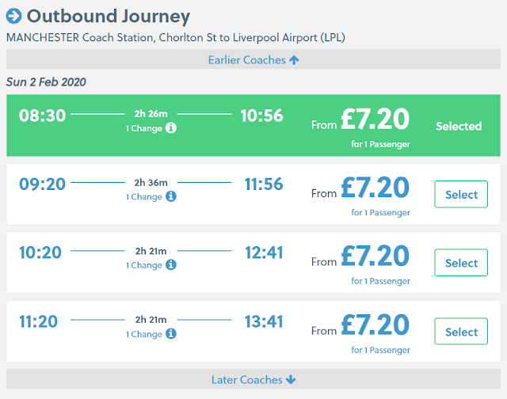Click the 12:41 arrival time
Image resolution: width=507 pixels, height=399 pixels.
pos(264,253)
